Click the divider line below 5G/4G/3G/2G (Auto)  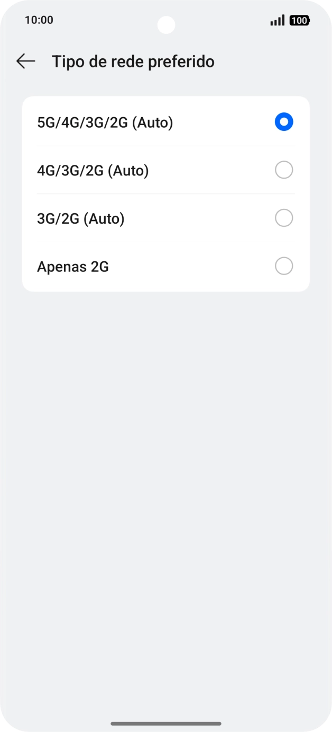click(x=166, y=146)
